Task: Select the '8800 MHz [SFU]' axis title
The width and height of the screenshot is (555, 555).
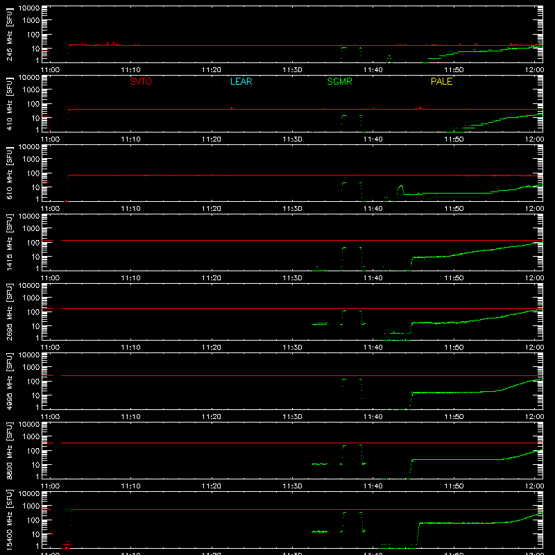Action: (x=10, y=450)
